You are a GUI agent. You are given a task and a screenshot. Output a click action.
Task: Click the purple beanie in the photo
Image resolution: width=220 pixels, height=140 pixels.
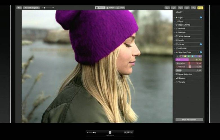coord(97,36)
